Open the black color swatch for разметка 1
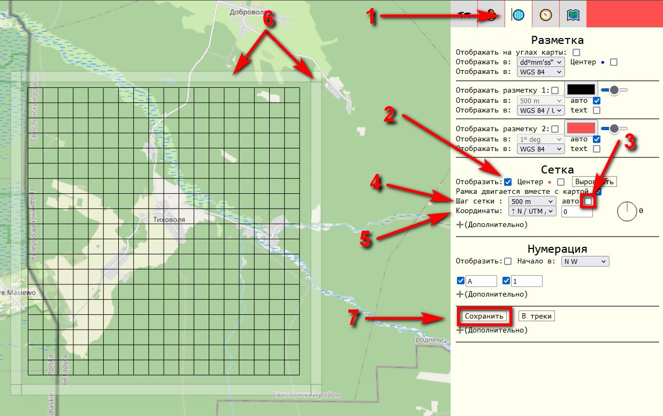Image resolution: width=663 pixels, height=416 pixels. pyautogui.click(x=581, y=90)
